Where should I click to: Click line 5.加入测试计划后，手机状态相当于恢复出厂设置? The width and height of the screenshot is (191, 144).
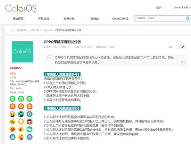pos(92,134)
